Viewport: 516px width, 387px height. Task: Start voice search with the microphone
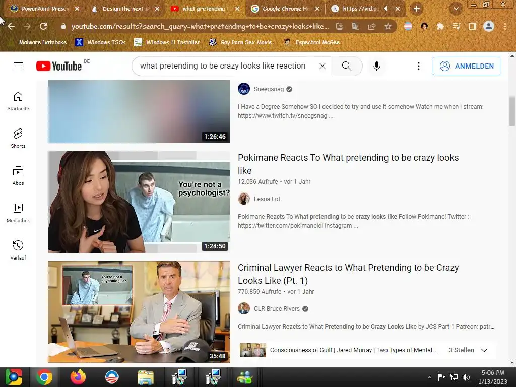377,66
